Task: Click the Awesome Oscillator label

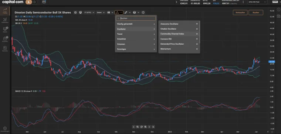Action: 169,24
